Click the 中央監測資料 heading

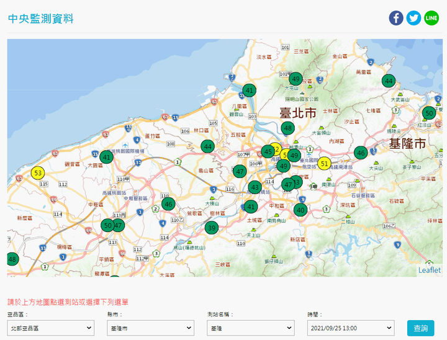[41, 19]
